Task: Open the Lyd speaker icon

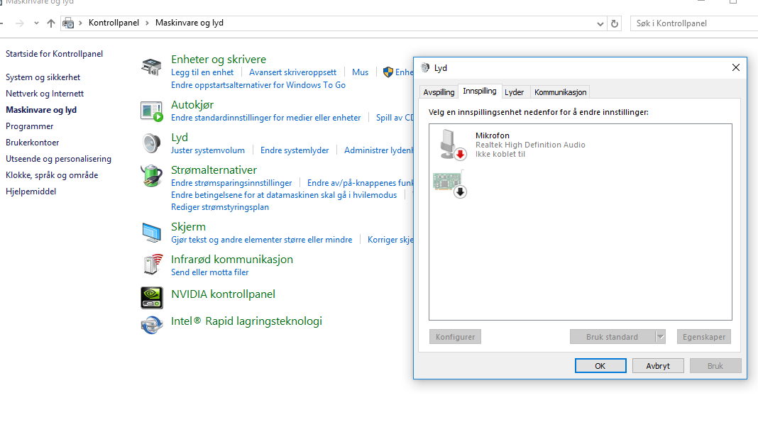Action: pos(151,143)
